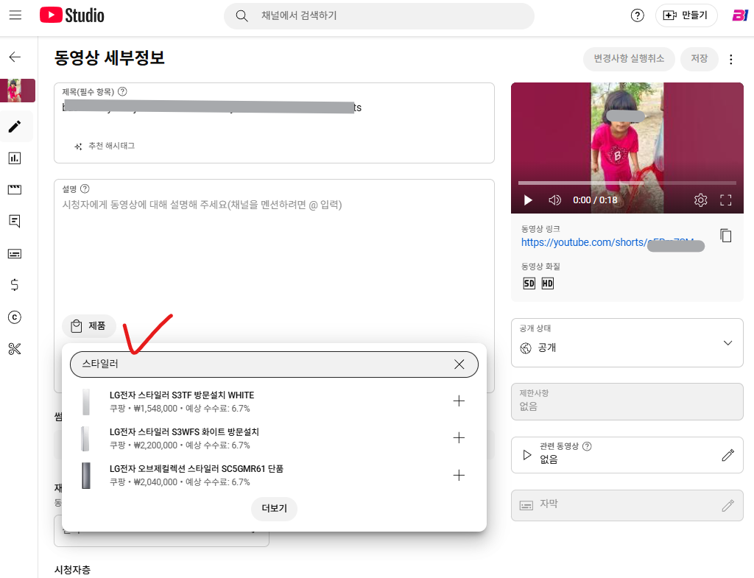Click the 만들기 create button
This screenshot has height=578, width=754.
pyautogui.click(x=686, y=15)
